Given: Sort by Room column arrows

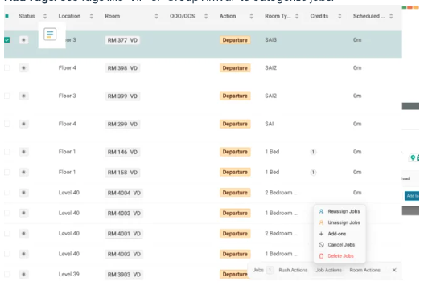Looking at the screenshot, I should [156, 16].
